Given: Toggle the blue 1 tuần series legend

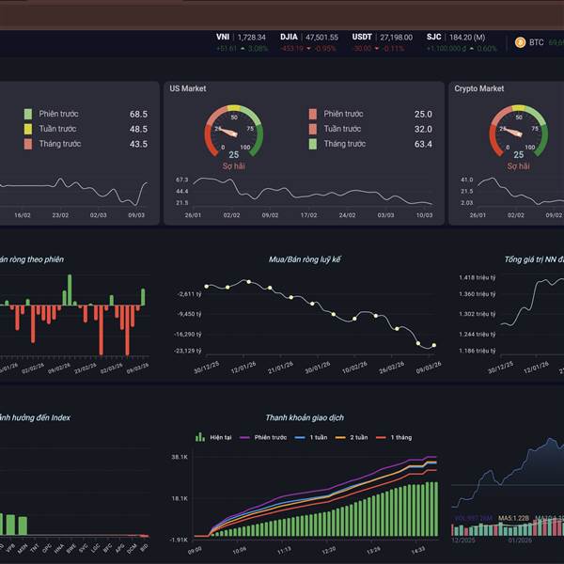Looking at the screenshot, I should [x=311, y=437].
